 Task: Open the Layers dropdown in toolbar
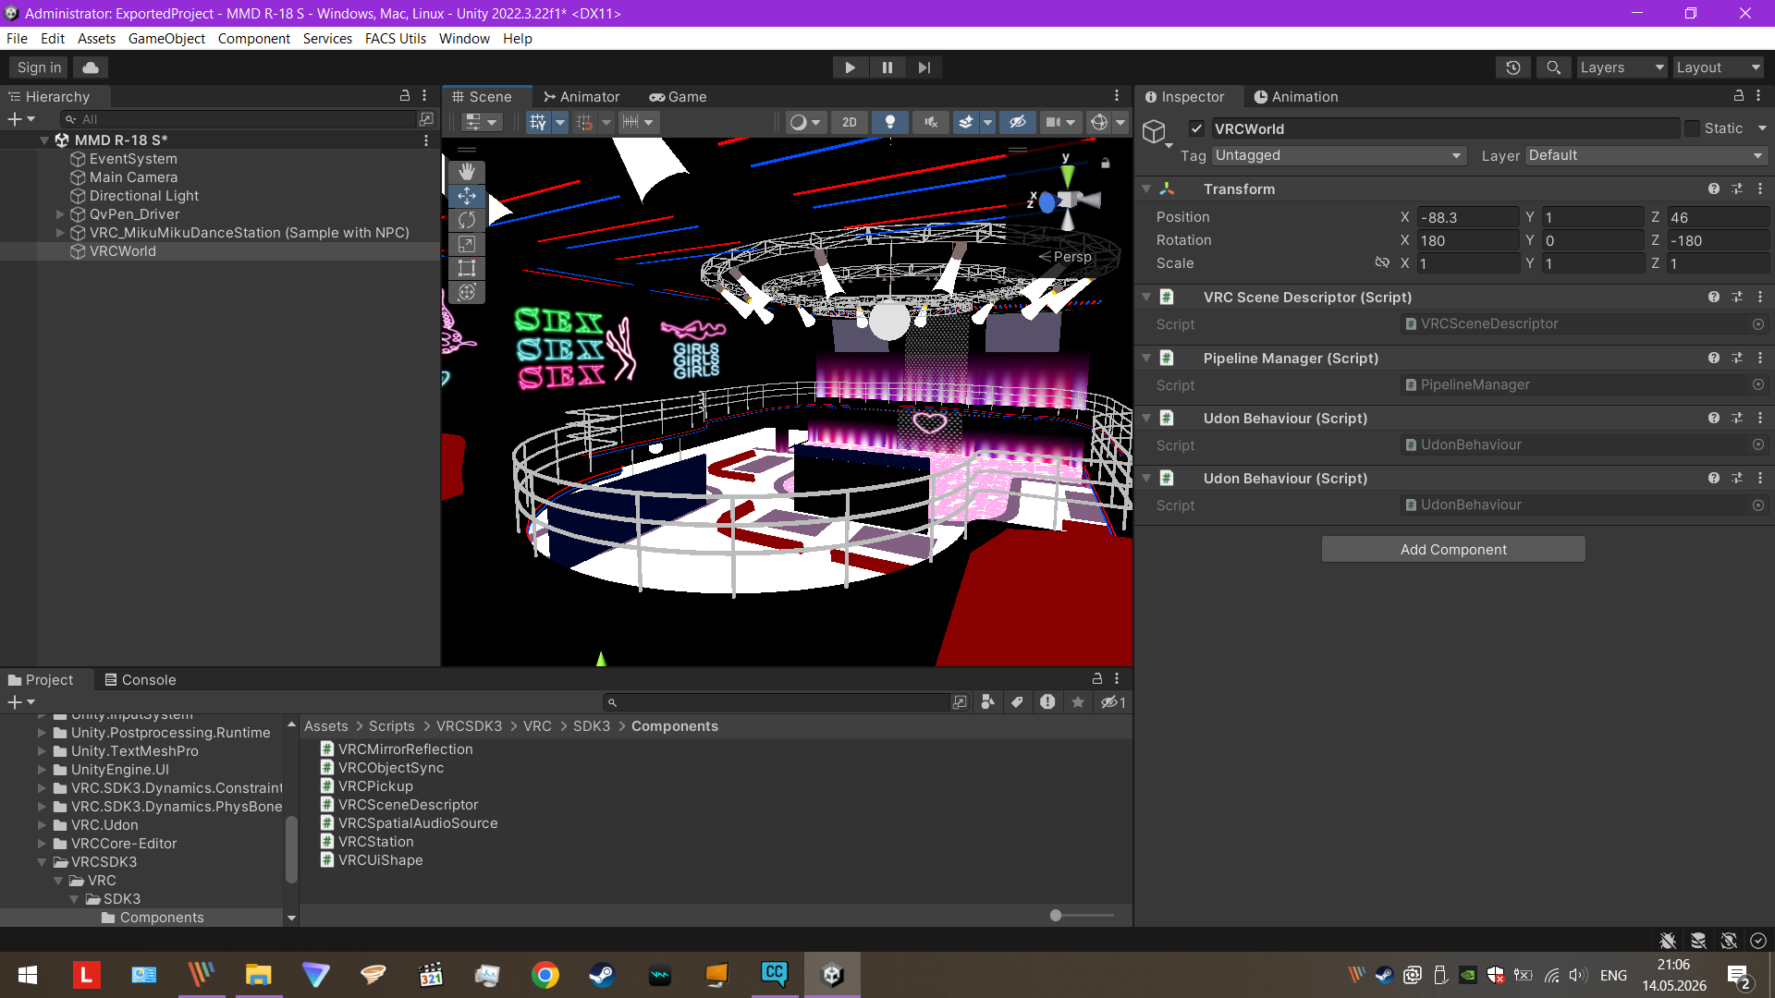coord(1622,67)
